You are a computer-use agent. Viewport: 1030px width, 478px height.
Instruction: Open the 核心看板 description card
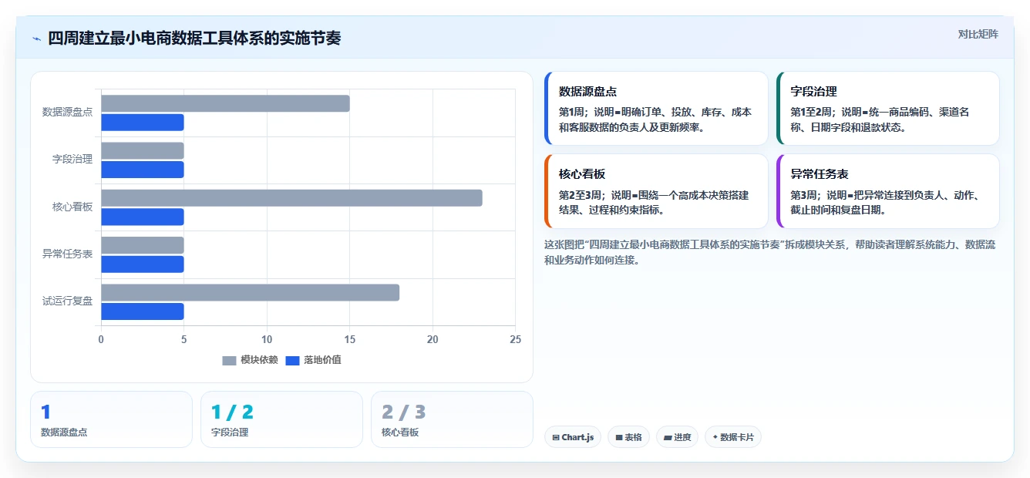656,191
